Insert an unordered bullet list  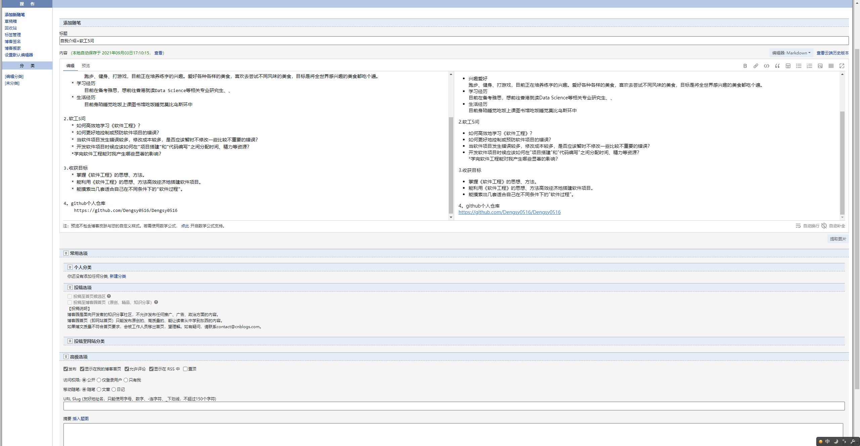pos(799,66)
